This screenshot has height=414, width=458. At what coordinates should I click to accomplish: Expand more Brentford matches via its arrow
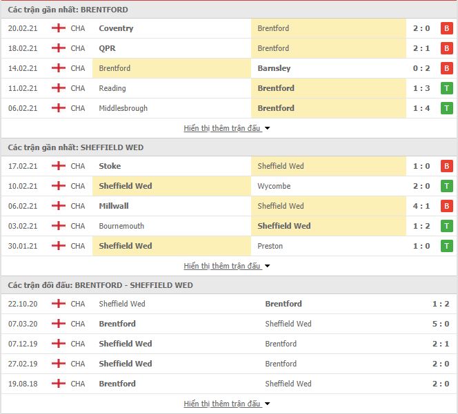coord(267,128)
